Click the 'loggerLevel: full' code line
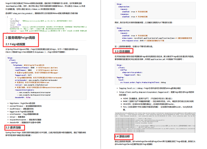Image resolution: width=207 pixels, height=149 pixels. (23, 75)
